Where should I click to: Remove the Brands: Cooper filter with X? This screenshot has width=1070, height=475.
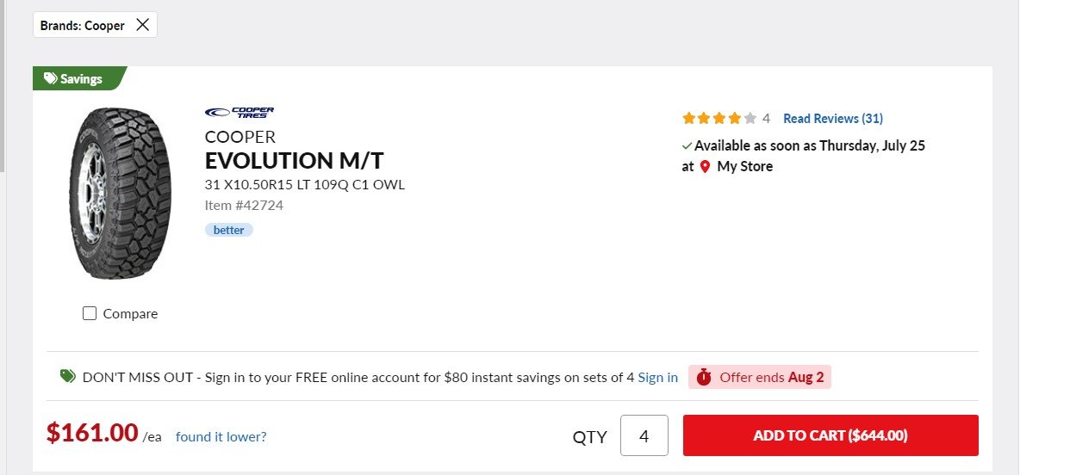pos(143,25)
